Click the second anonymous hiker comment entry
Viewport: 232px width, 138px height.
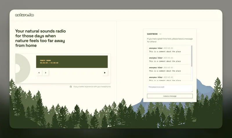tap(169, 60)
